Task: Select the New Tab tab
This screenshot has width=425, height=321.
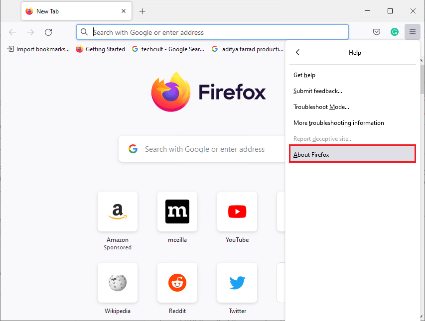Action: click(76, 11)
